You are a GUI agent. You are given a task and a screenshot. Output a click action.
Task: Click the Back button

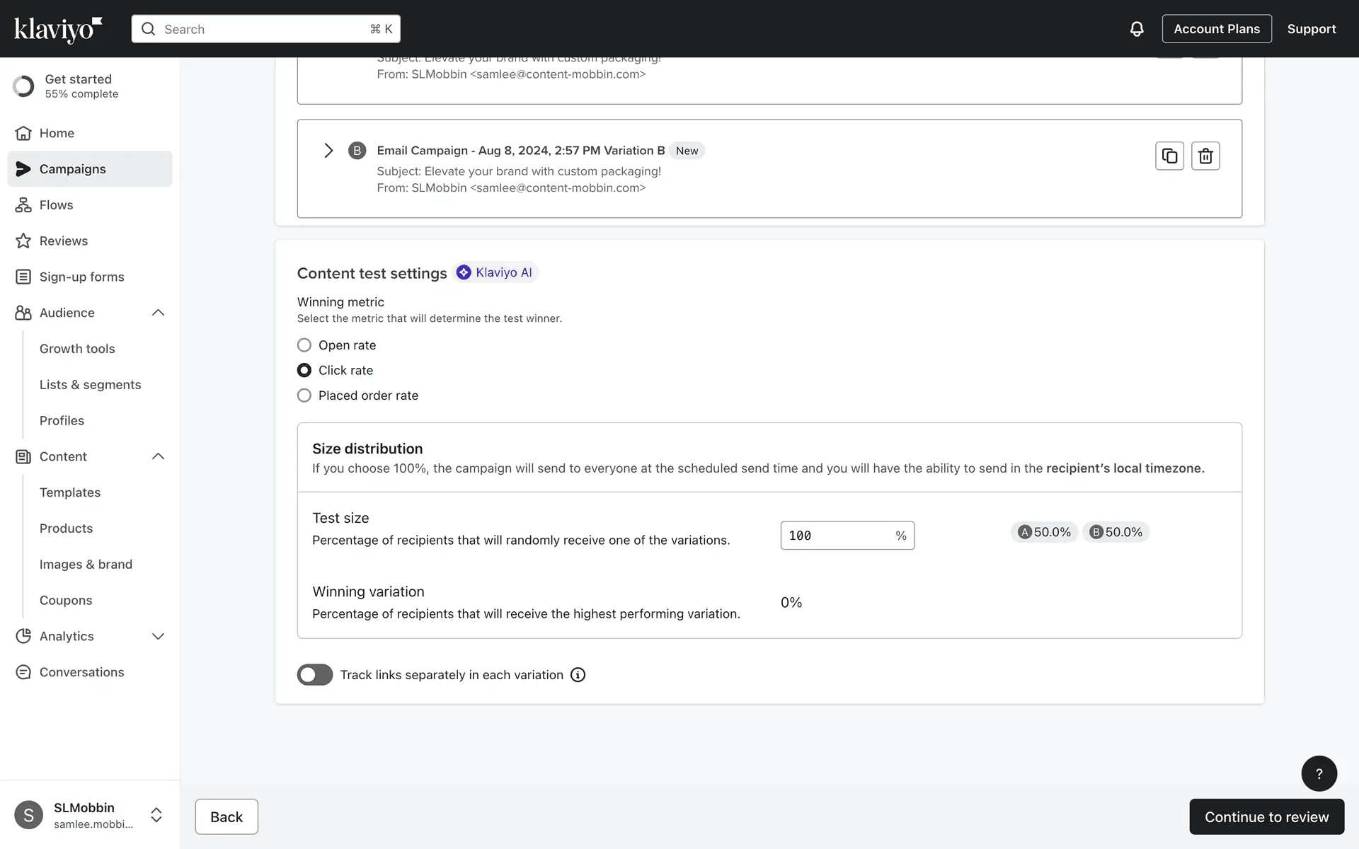click(x=226, y=816)
